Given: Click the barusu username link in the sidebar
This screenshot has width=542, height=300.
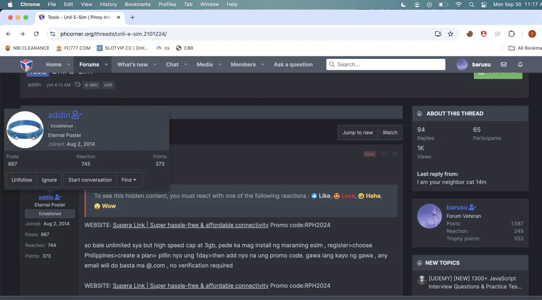Looking at the screenshot, I should [x=457, y=207].
